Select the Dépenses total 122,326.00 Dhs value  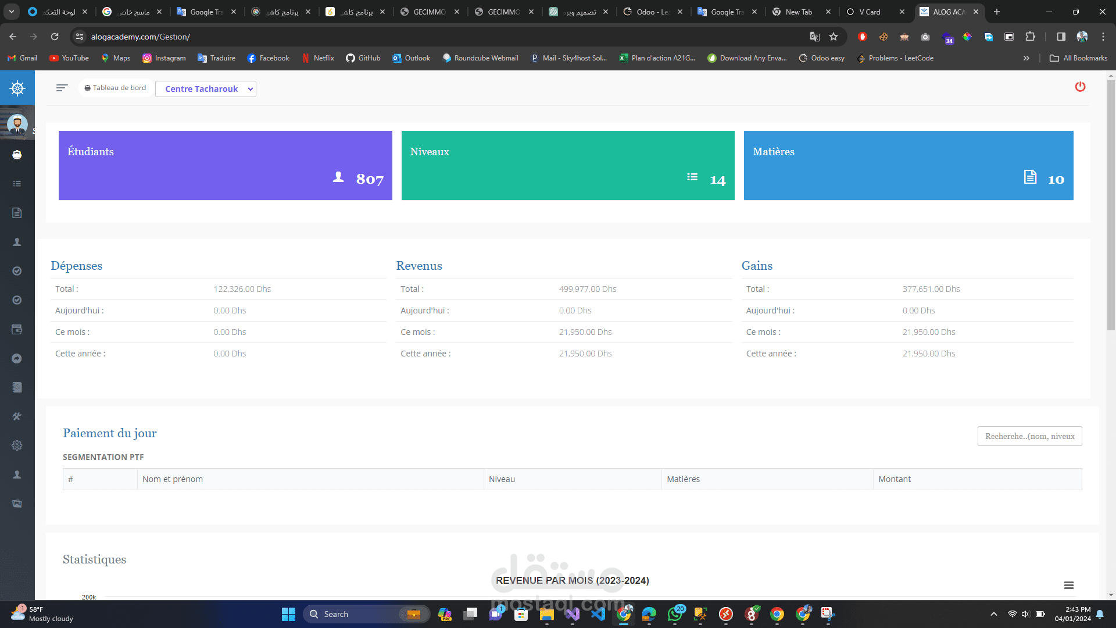pyautogui.click(x=242, y=289)
